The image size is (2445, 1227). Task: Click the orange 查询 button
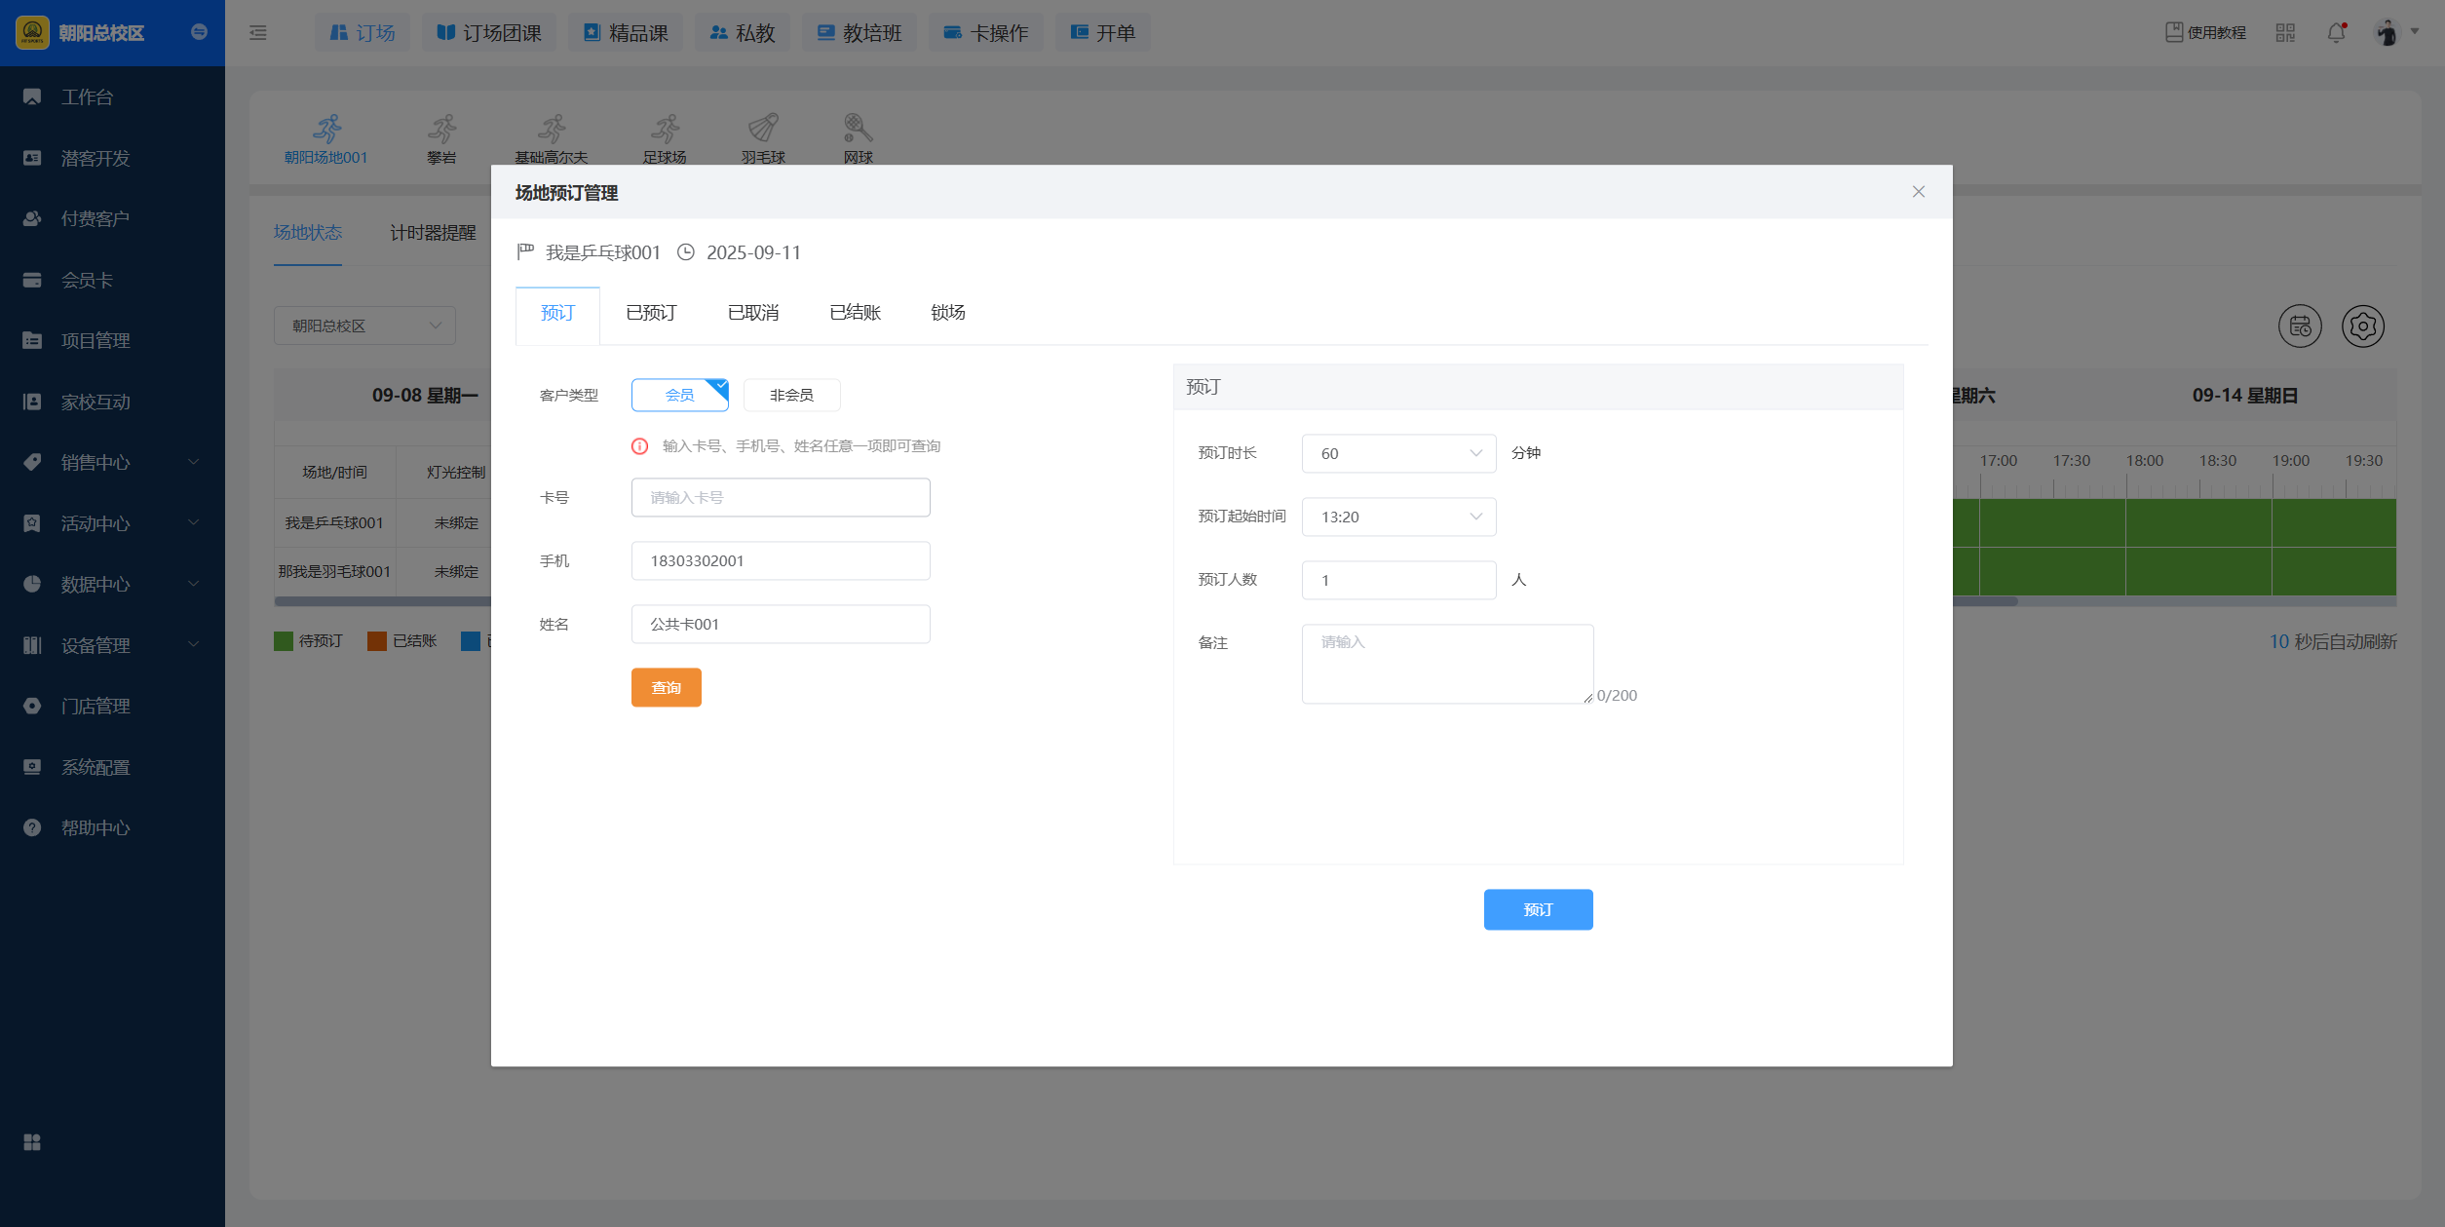666,687
